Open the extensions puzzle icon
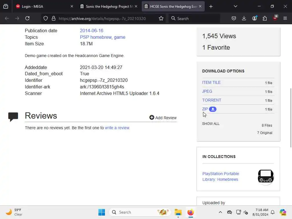The image size is (292, 219). (x=265, y=19)
